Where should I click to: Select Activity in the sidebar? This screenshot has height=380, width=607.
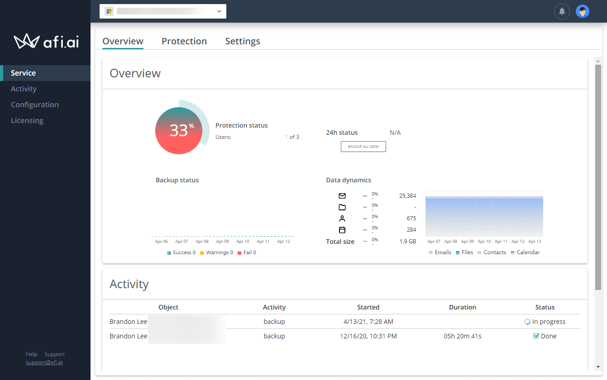pos(24,89)
